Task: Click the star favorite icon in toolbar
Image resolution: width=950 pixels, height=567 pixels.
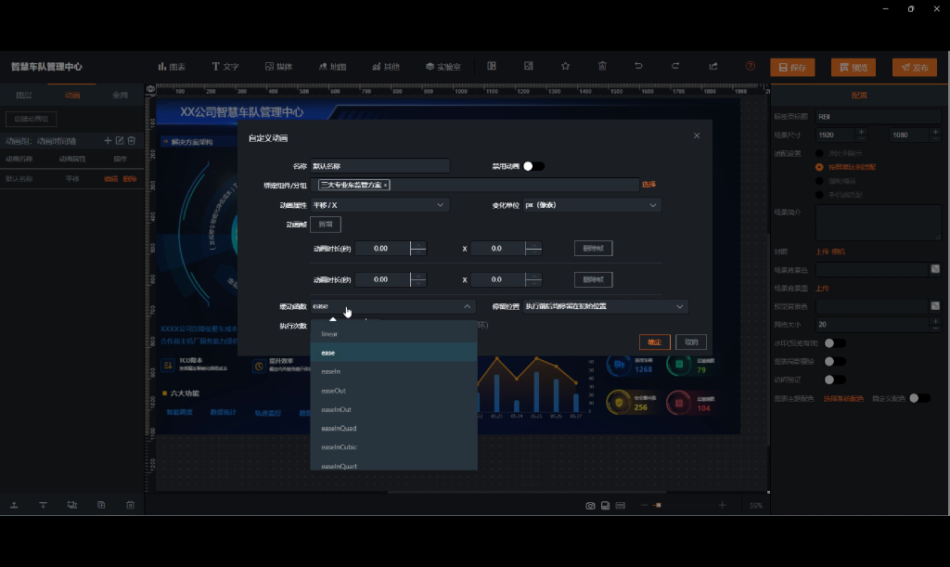Action: 565,67
